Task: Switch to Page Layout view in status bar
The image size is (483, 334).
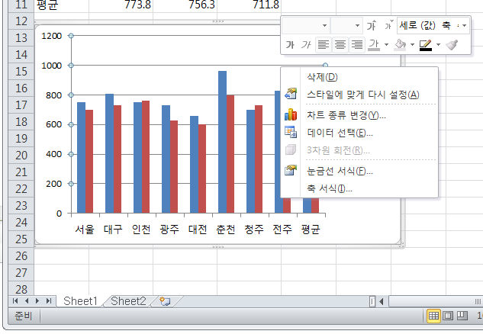Action: 449,316
